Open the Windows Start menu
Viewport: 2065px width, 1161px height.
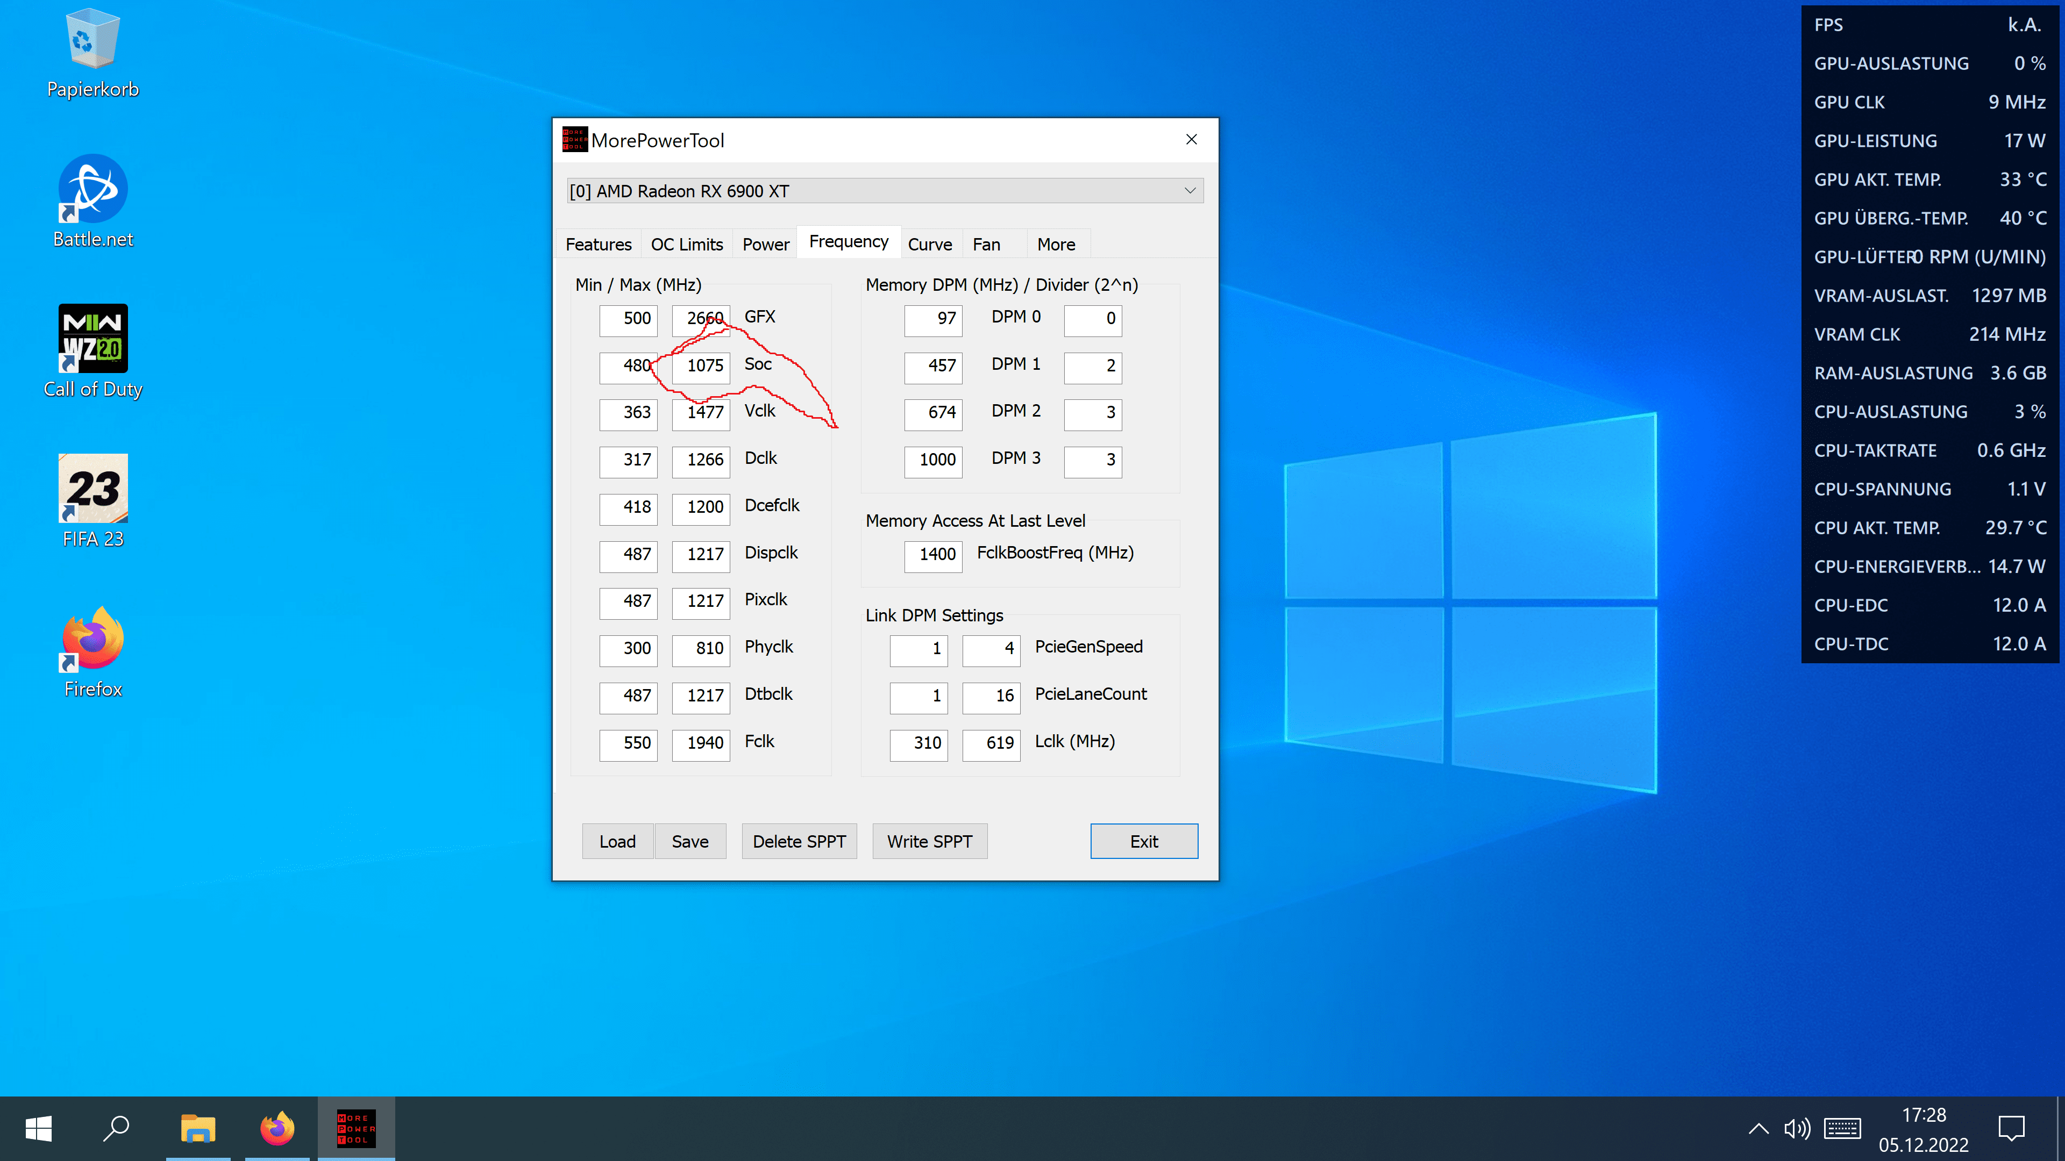tap(39, 1129)
